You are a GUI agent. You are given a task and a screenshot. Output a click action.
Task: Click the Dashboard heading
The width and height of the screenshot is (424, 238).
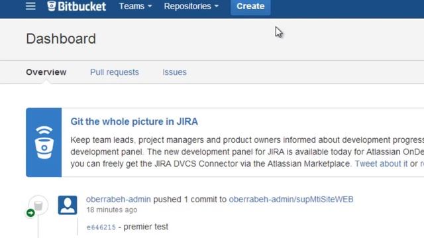pyautogui.click(x=61, y=39)
